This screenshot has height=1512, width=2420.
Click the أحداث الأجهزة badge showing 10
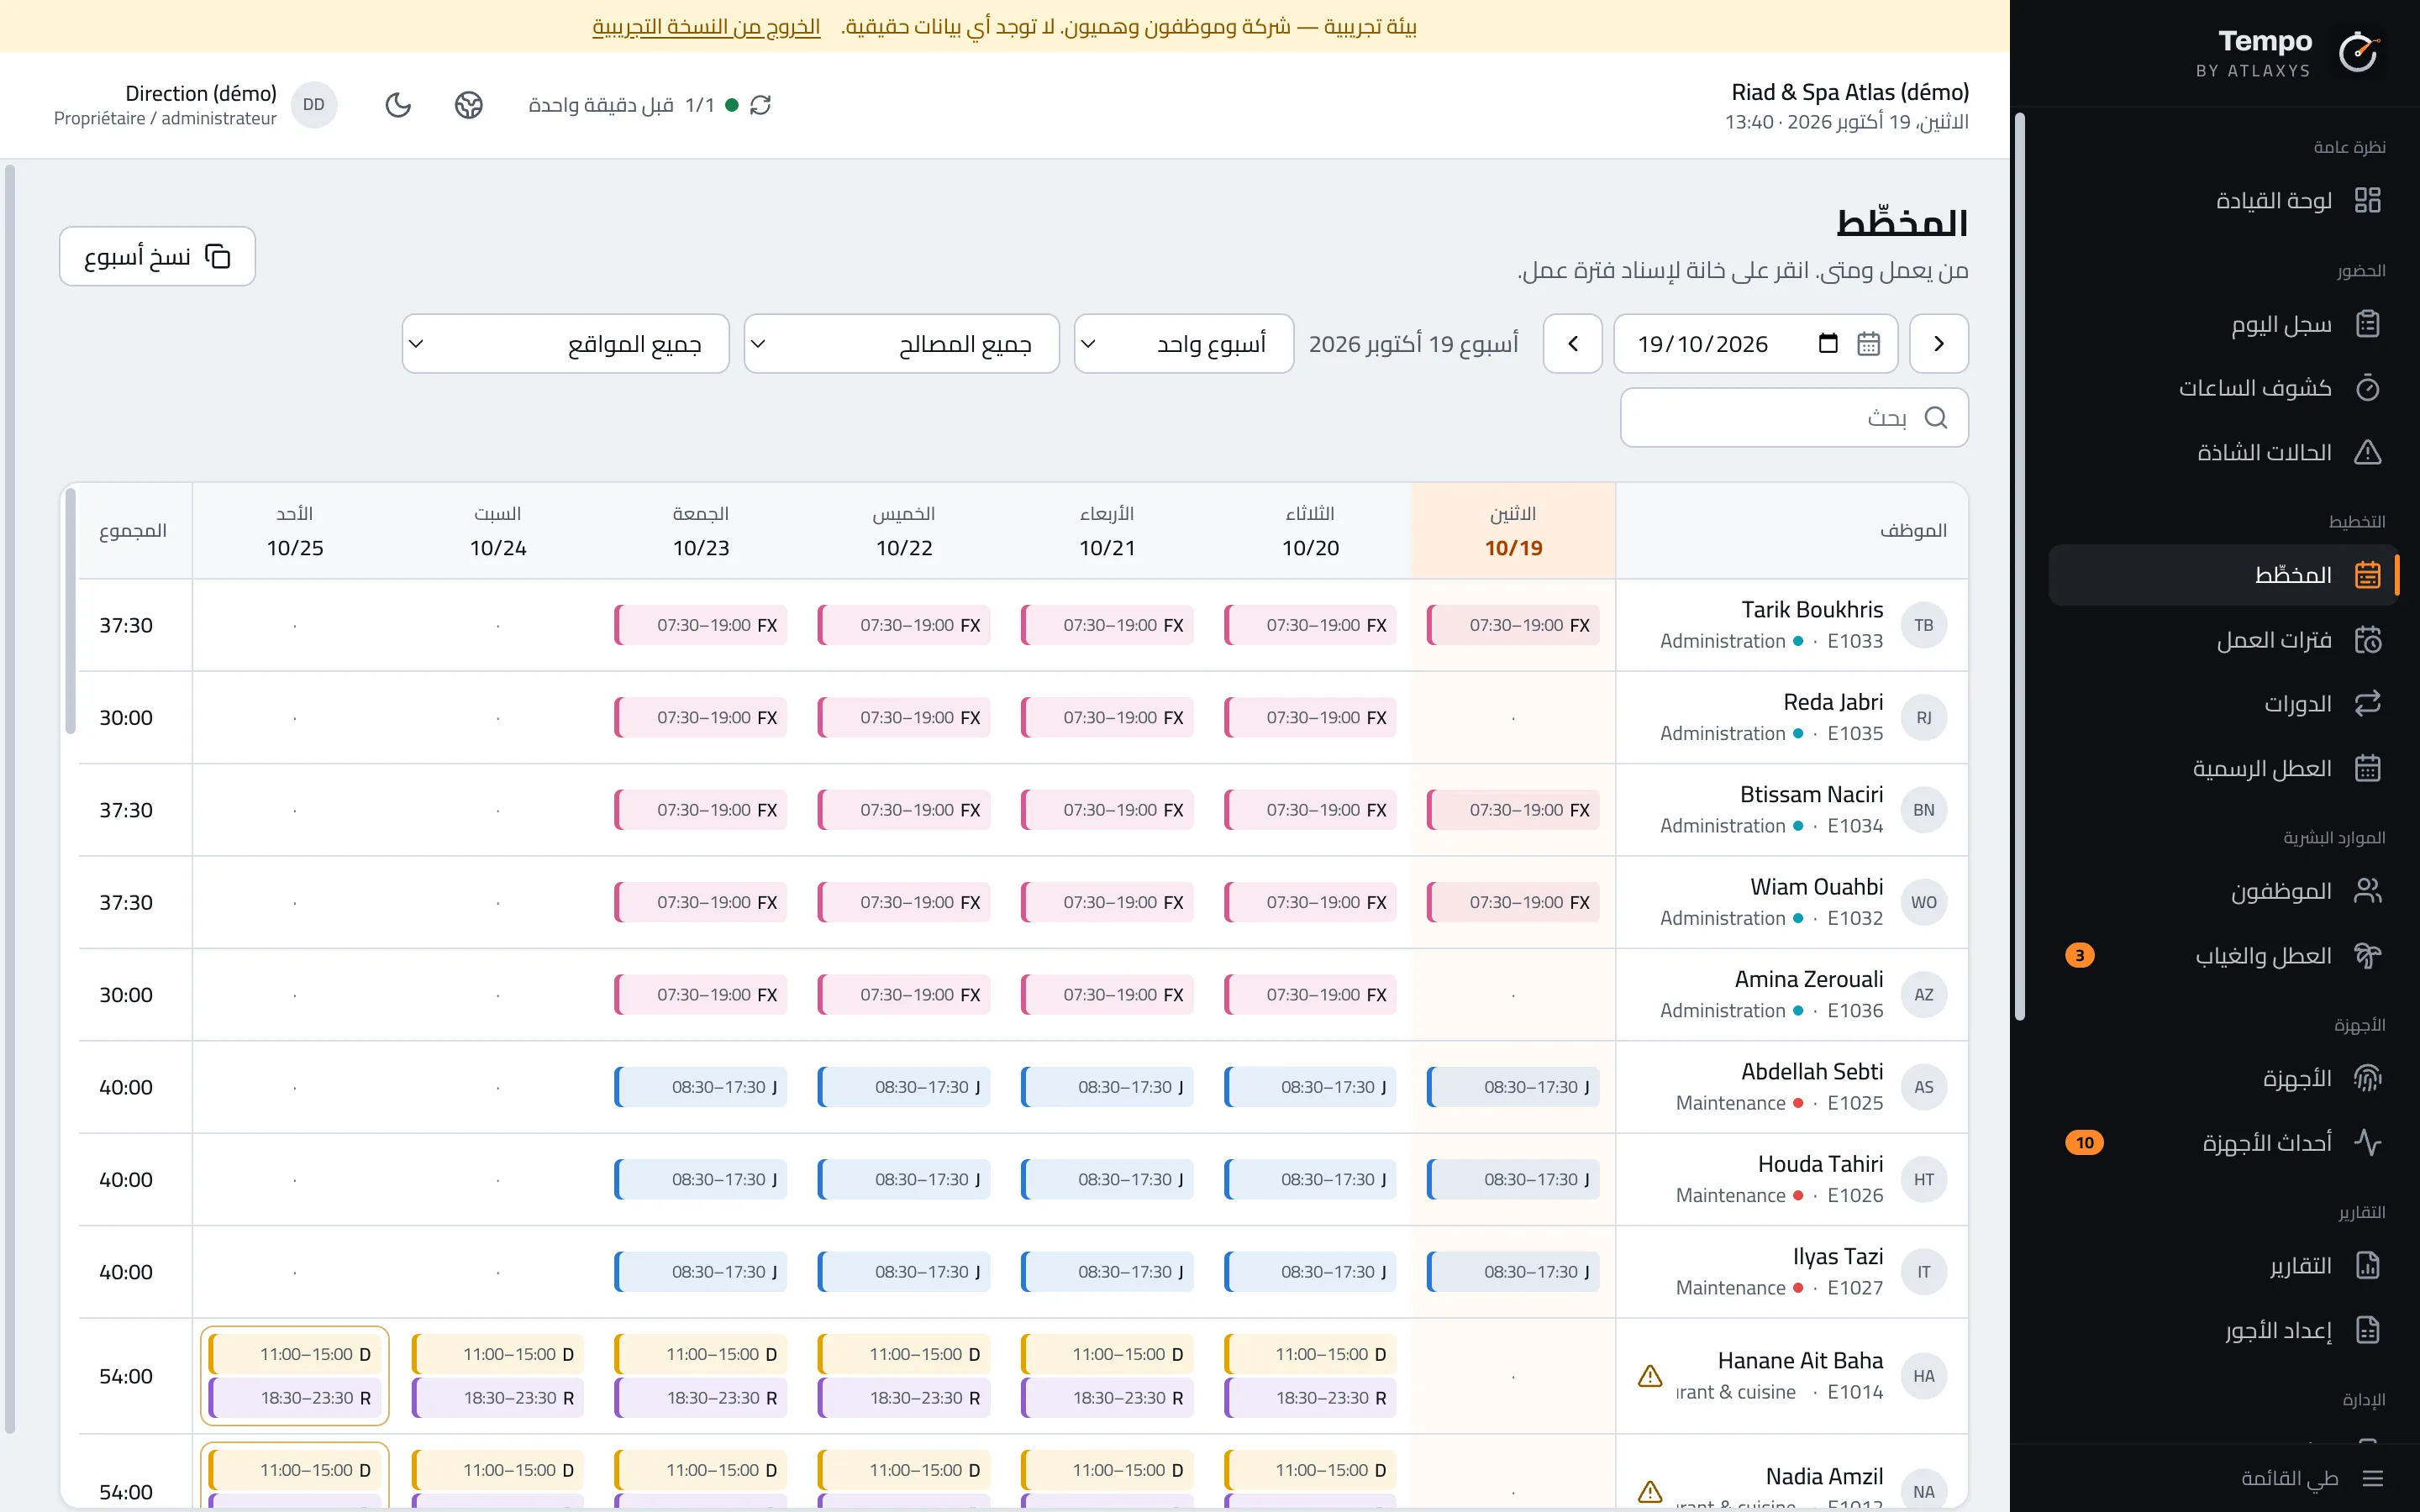pos(2084,1143)
